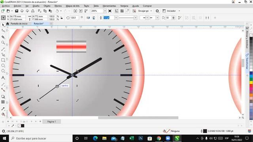Image resolution: width=253 pixels, height=142 pixels.
Task: Create a new document
Action: [3, 11]
